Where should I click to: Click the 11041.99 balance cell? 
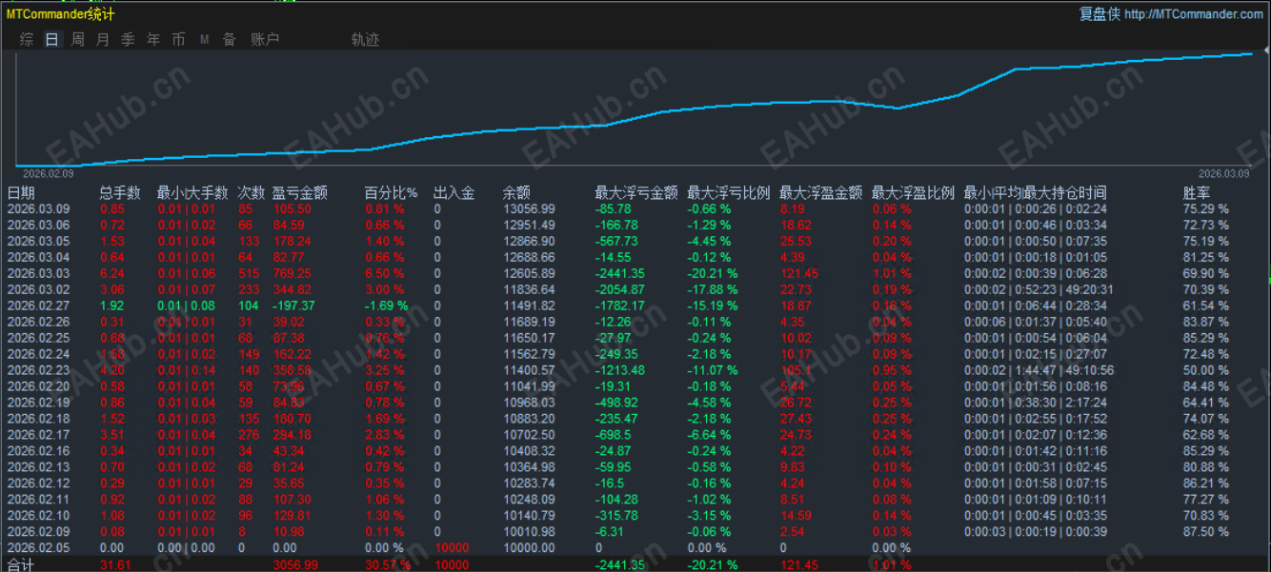pos(529,386)
